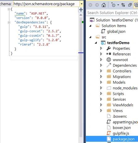The image size is (138, 143).
Task: Select the Migrations folder
Action: coord(122,77)
